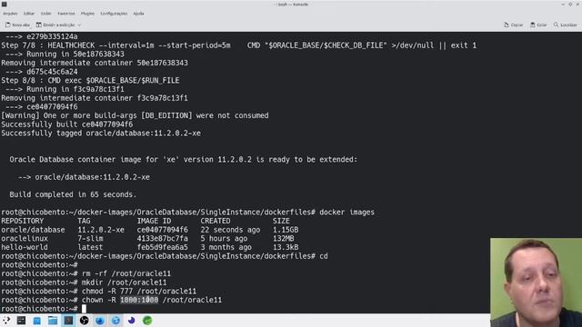This screenshot has width=582, height=327.
Task: Open the green circular icon in taskbar
Action: (147, 321)
